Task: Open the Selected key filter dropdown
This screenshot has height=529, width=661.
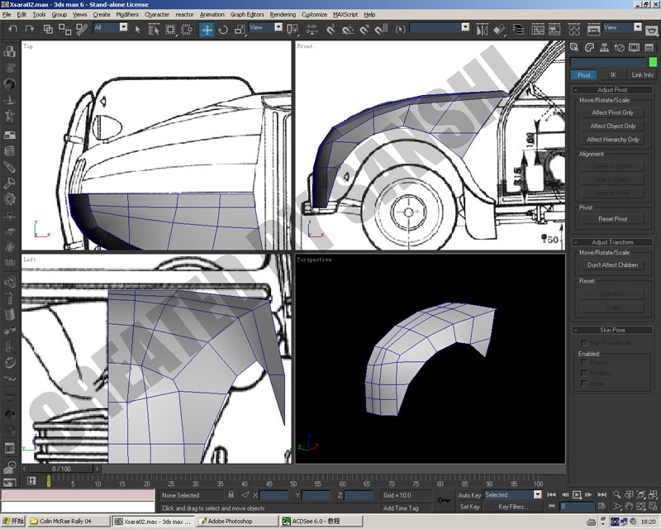Action: click(x=512, y=495)
